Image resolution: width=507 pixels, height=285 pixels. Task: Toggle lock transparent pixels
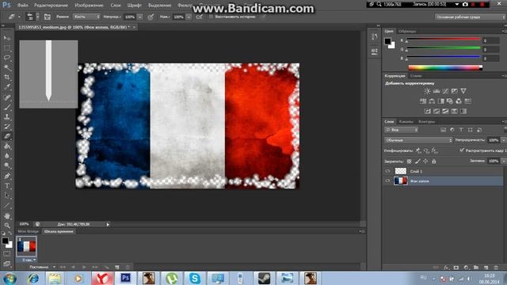pyautogui.click(x=409, y=161)
